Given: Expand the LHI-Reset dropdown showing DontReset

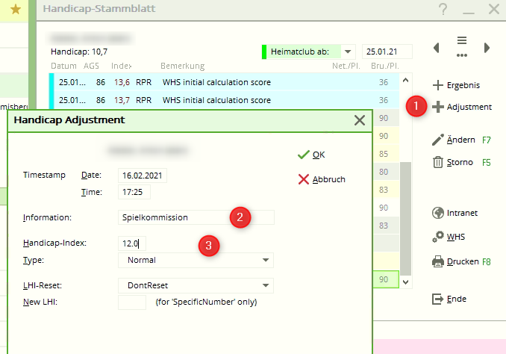Looking at the screenshot, I should point(265,285).
